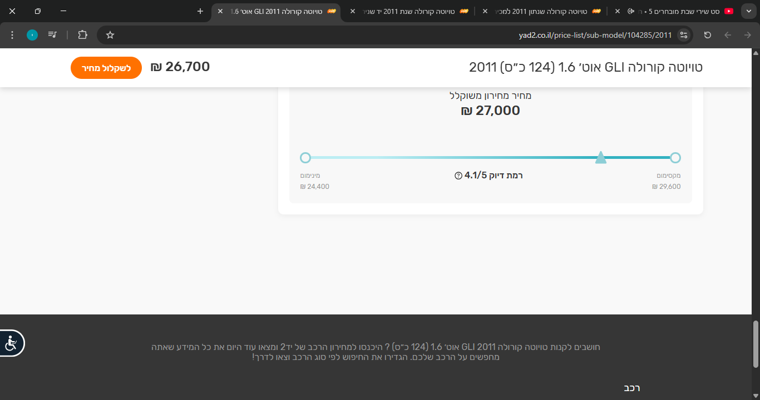Image resolution: width=760 pixels, height=400 pixels.
Task: Click the מחיר מחירון משוקלל label
Action: 491,96
